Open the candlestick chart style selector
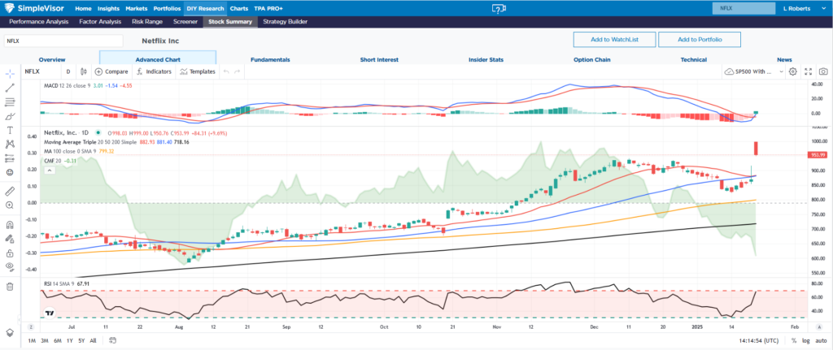The image size is (833, 350). click(x=83, y=71)
